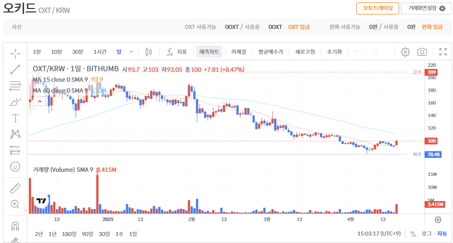
Task: Set the chart range to 90일
Action: (87, 234)
